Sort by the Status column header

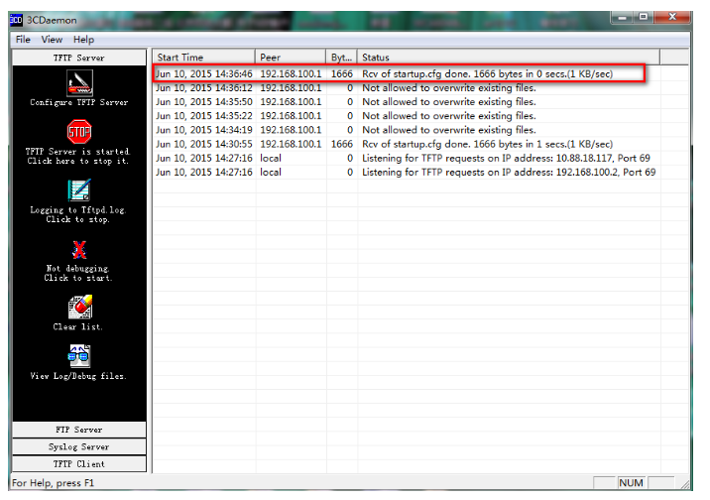pyautogui.click(x=509, y=58)
